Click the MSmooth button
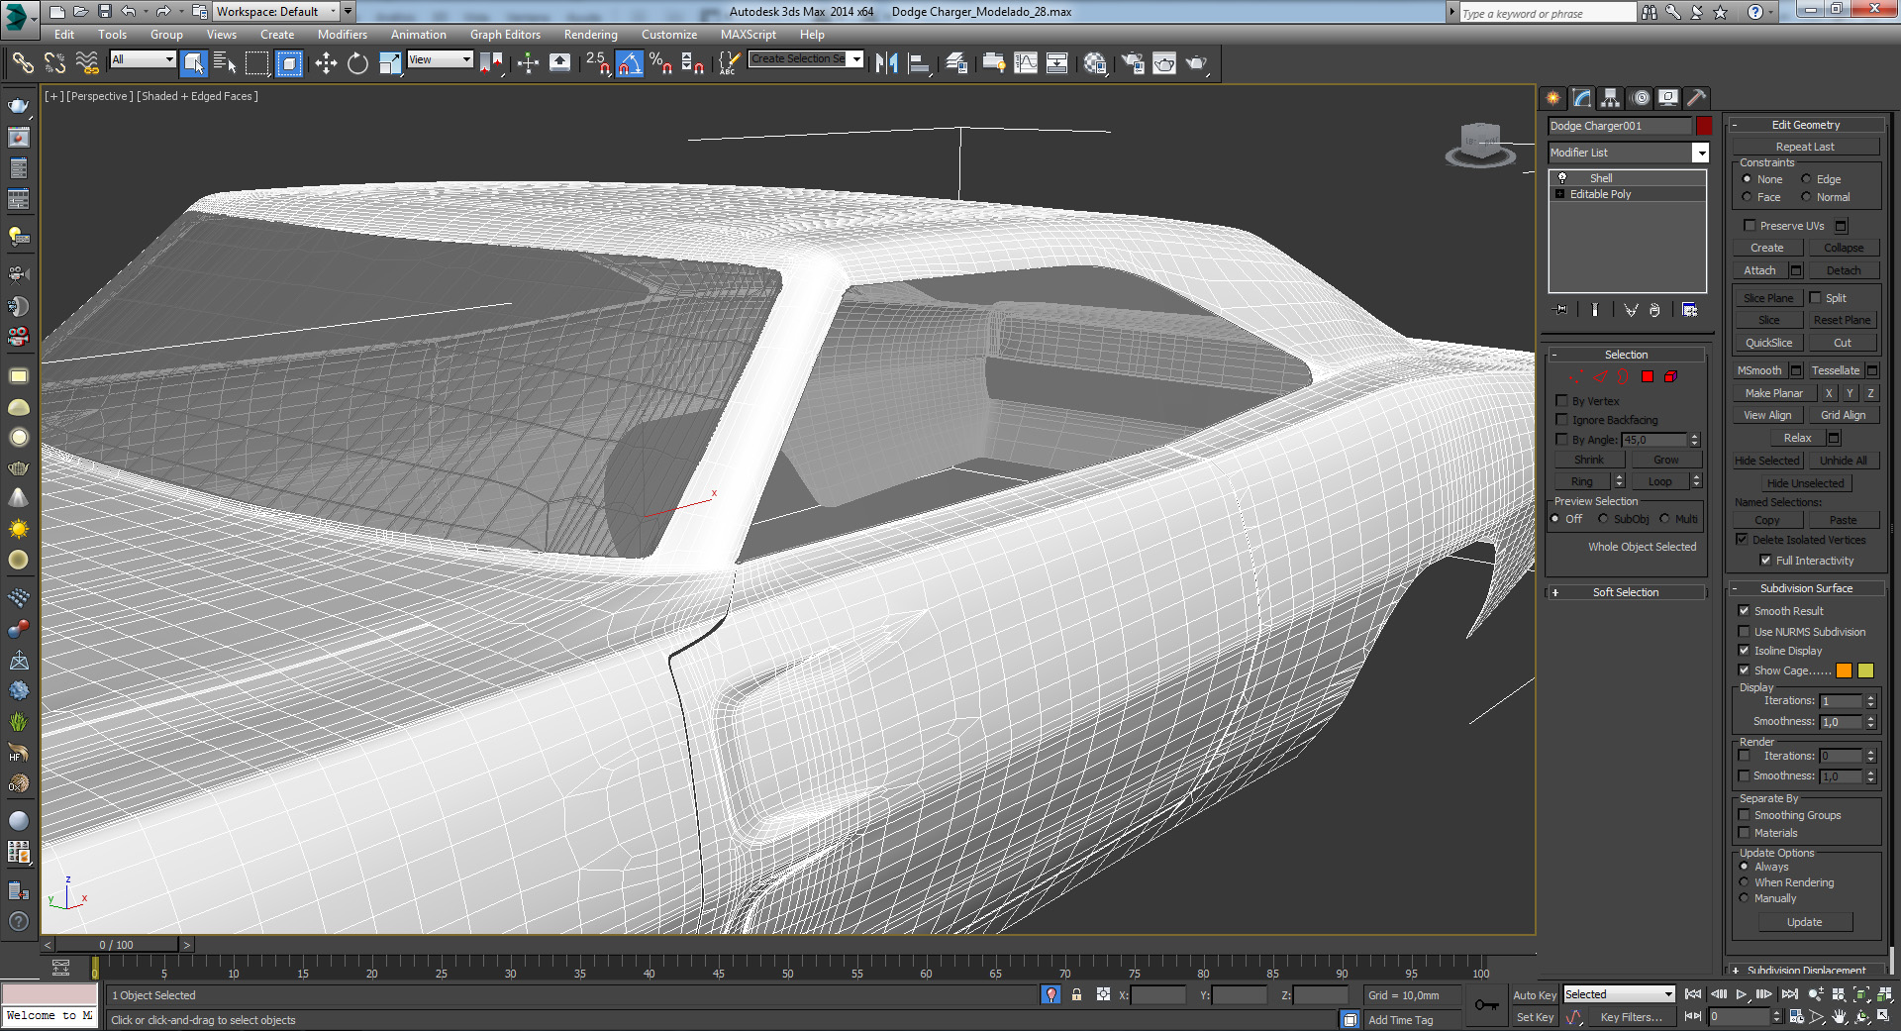This screenshot has width=1901, height=1031. point(1759,370)
